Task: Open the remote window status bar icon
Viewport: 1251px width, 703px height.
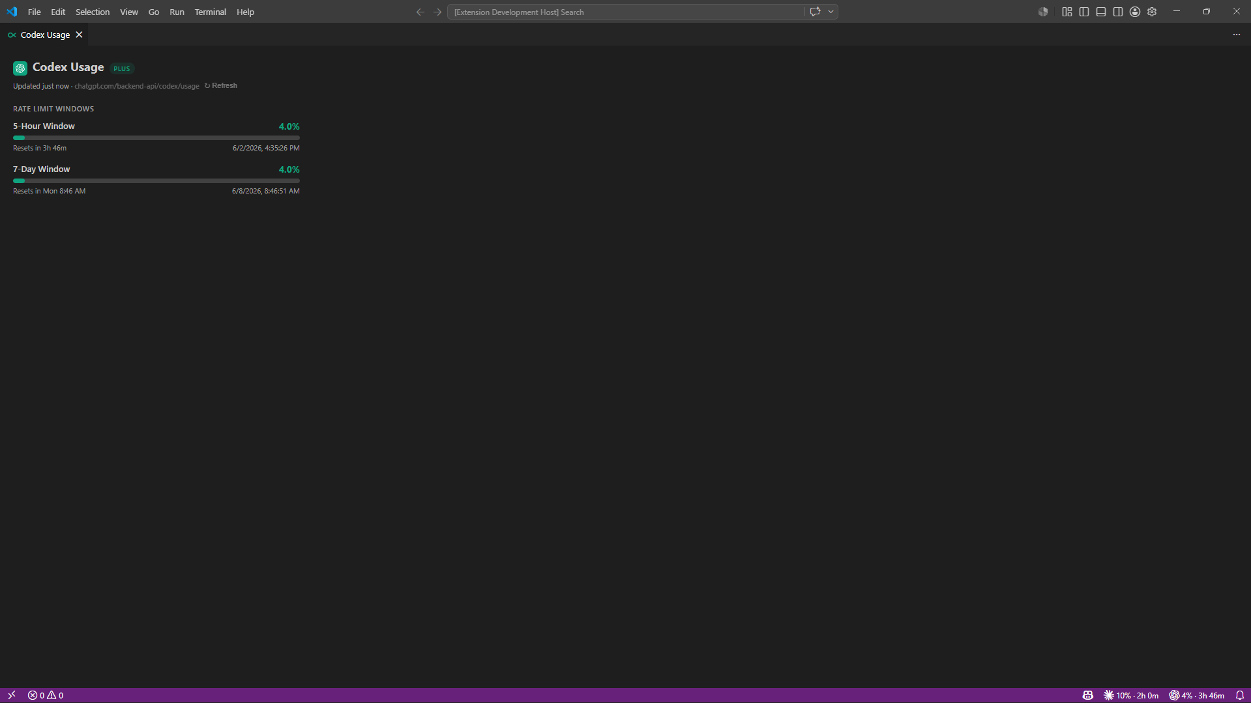Action: click(12, 695)
